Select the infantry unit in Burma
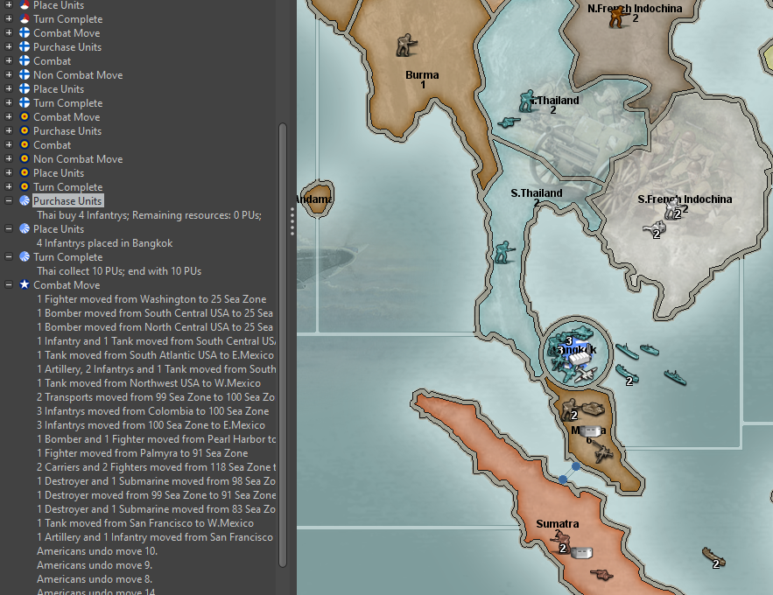 [406, 45]
